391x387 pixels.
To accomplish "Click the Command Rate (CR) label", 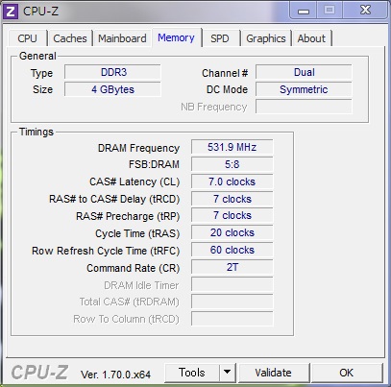I will pos(134,268).
